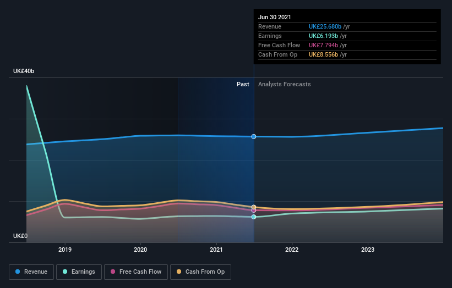Click the 2022 x-axis label

292,250
